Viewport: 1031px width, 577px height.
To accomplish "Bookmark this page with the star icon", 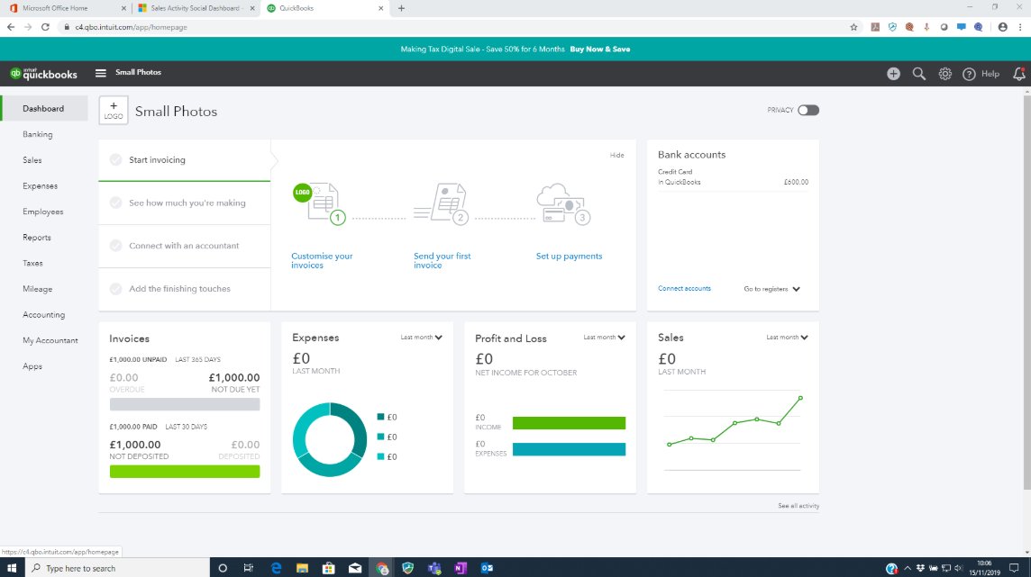I will (853, 27).
